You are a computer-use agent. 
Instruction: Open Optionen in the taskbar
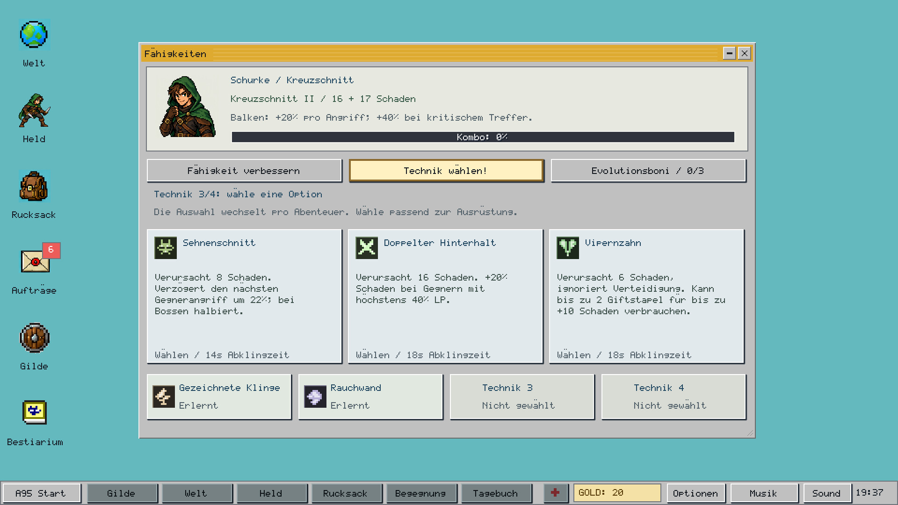click(x=695, y=493)
